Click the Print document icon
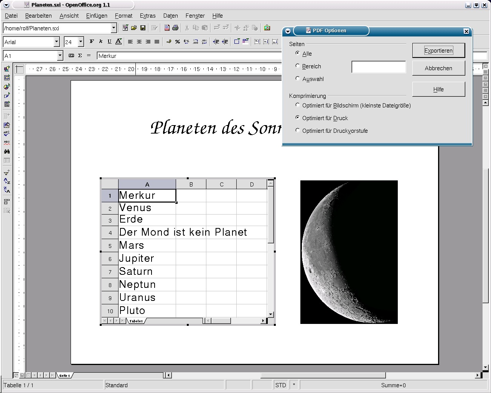The image size is (491, 393). [175, 28]
